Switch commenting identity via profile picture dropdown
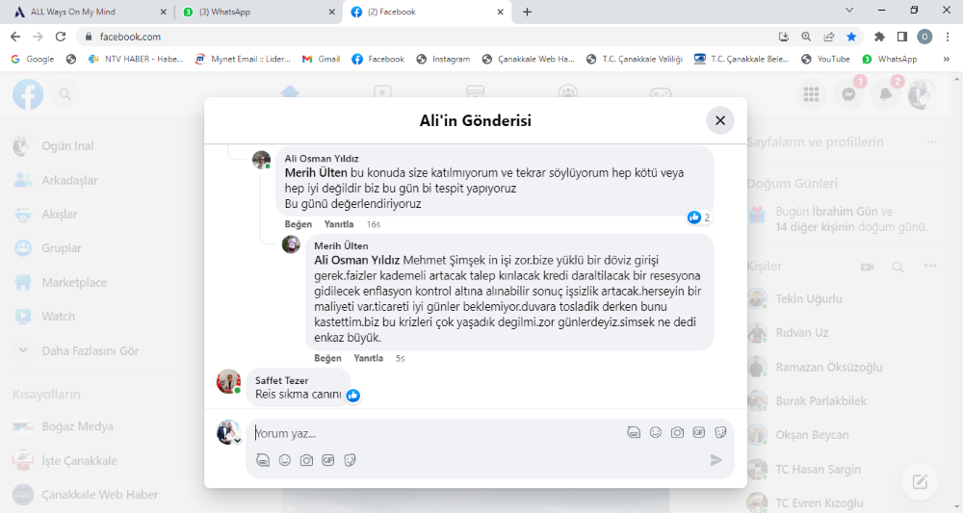The image size is (963, 513). tap(228, 432)
